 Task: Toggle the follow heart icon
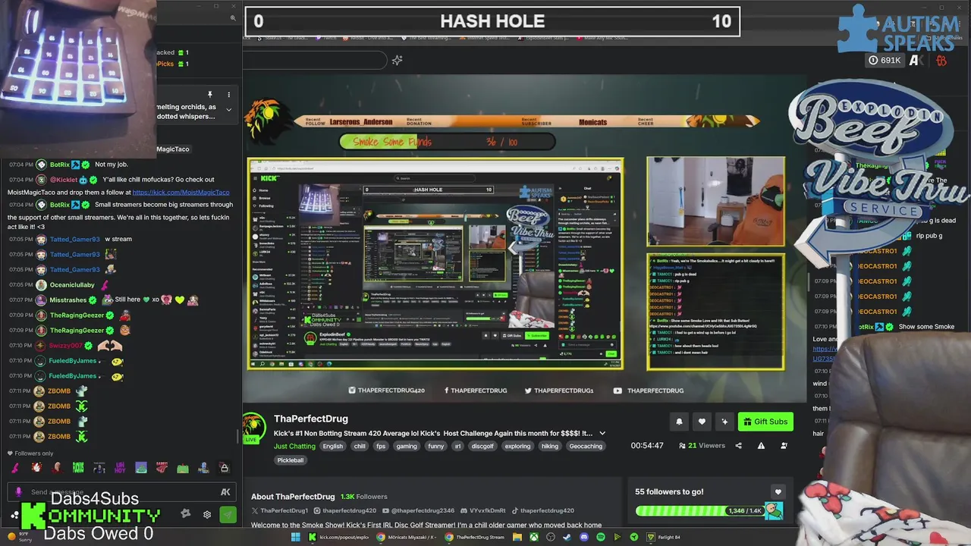coord(702,422)
